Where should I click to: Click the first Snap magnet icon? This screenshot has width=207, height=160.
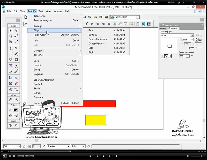(x=11, y=125)
